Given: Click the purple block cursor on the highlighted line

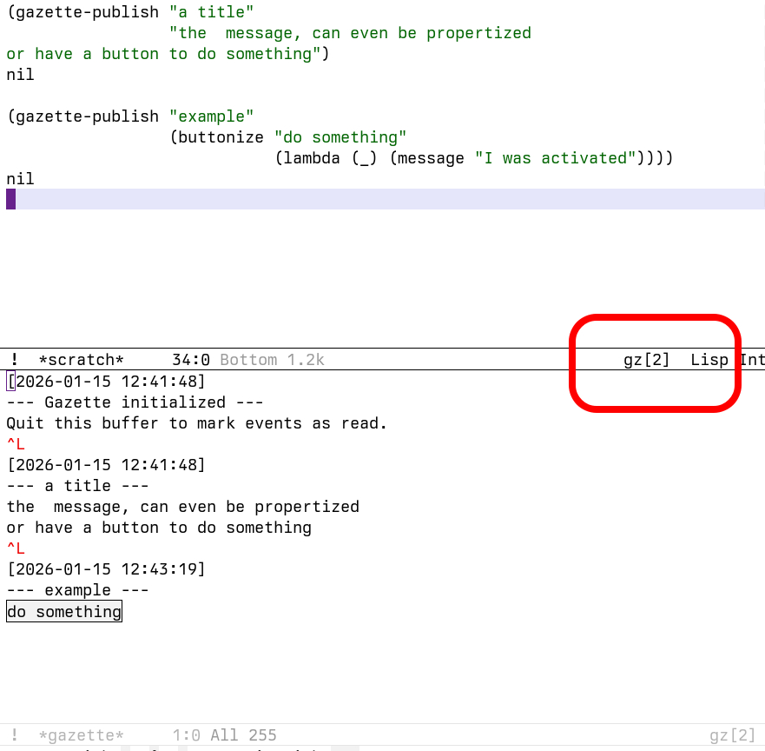Looking at the screenshot, I should tap(10, 199).
